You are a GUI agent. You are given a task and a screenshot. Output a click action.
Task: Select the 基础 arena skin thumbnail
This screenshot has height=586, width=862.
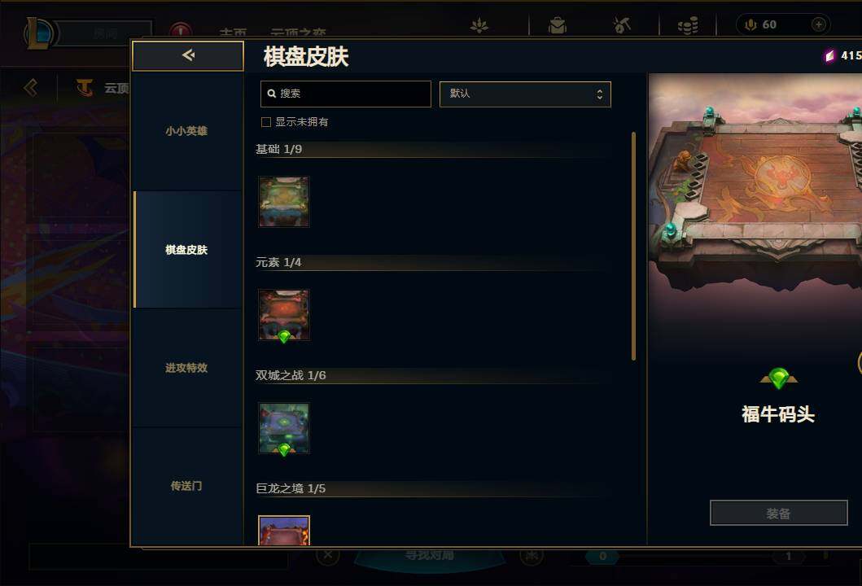pyautogui.click(x=284, y=202)
